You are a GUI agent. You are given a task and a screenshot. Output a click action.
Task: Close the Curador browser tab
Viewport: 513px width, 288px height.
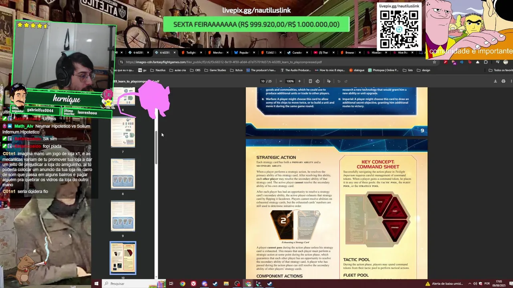click(307, 52)
